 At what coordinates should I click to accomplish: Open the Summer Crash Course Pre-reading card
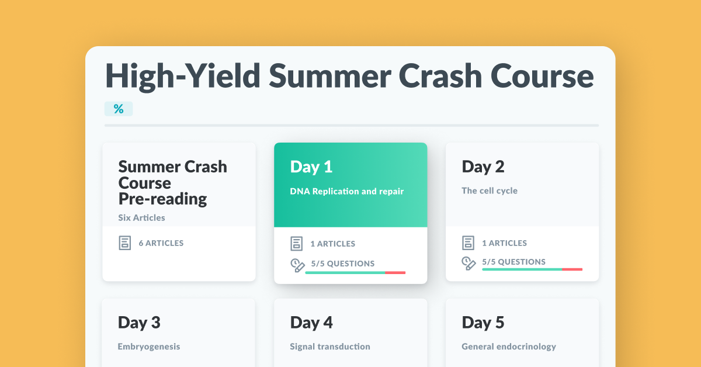179,212
